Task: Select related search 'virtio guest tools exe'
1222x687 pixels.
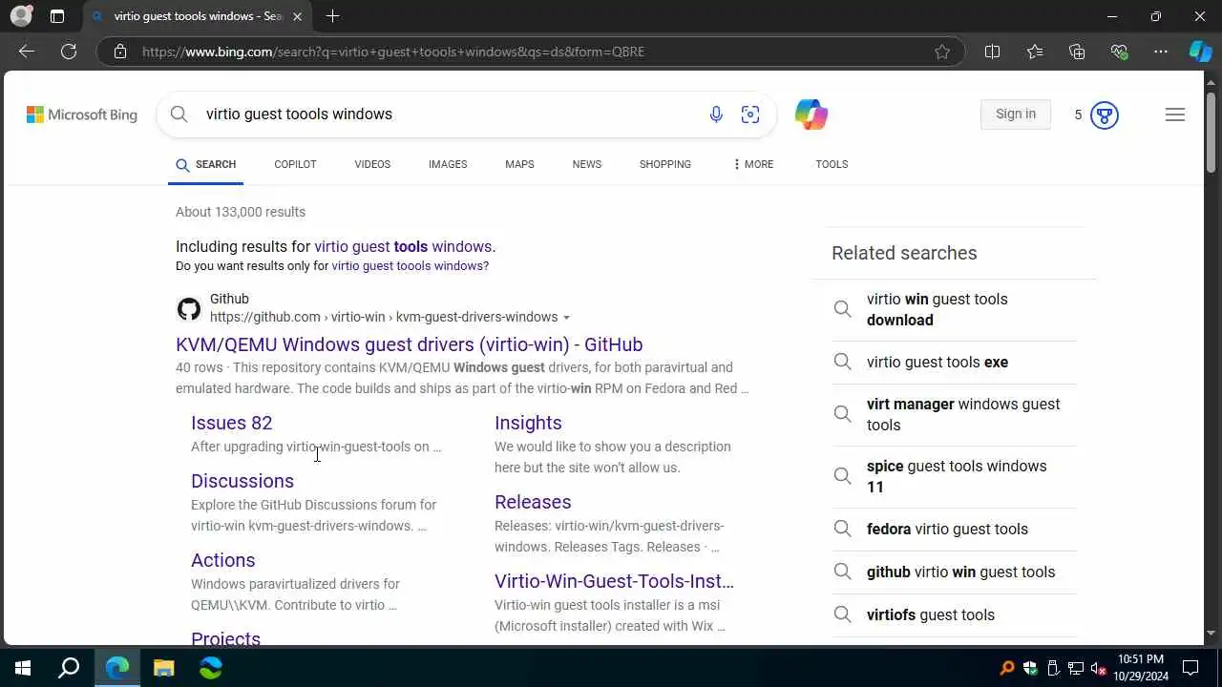Action: [953, 362]
